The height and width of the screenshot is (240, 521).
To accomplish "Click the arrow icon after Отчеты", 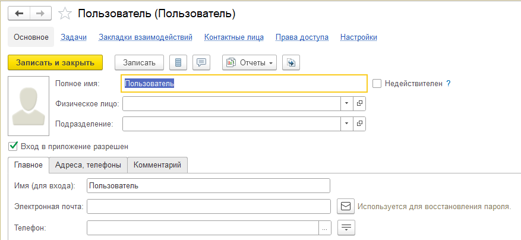I will 292,62.
